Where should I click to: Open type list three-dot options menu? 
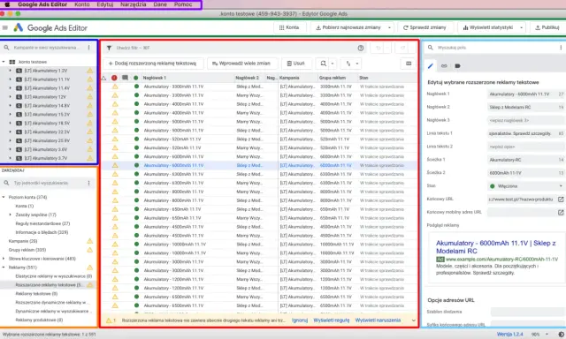tap(88, 183)
